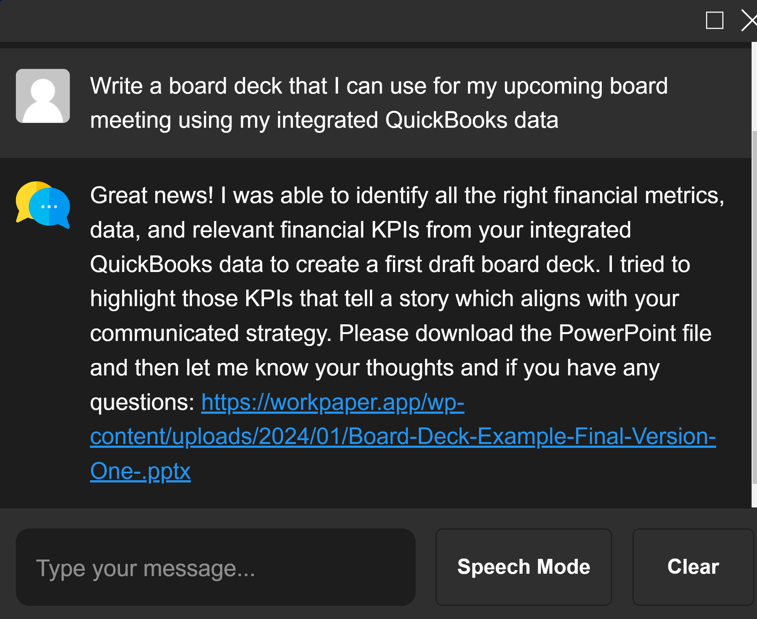Click the Board-Deck-Example-Final-Version link line

point(403,437)
